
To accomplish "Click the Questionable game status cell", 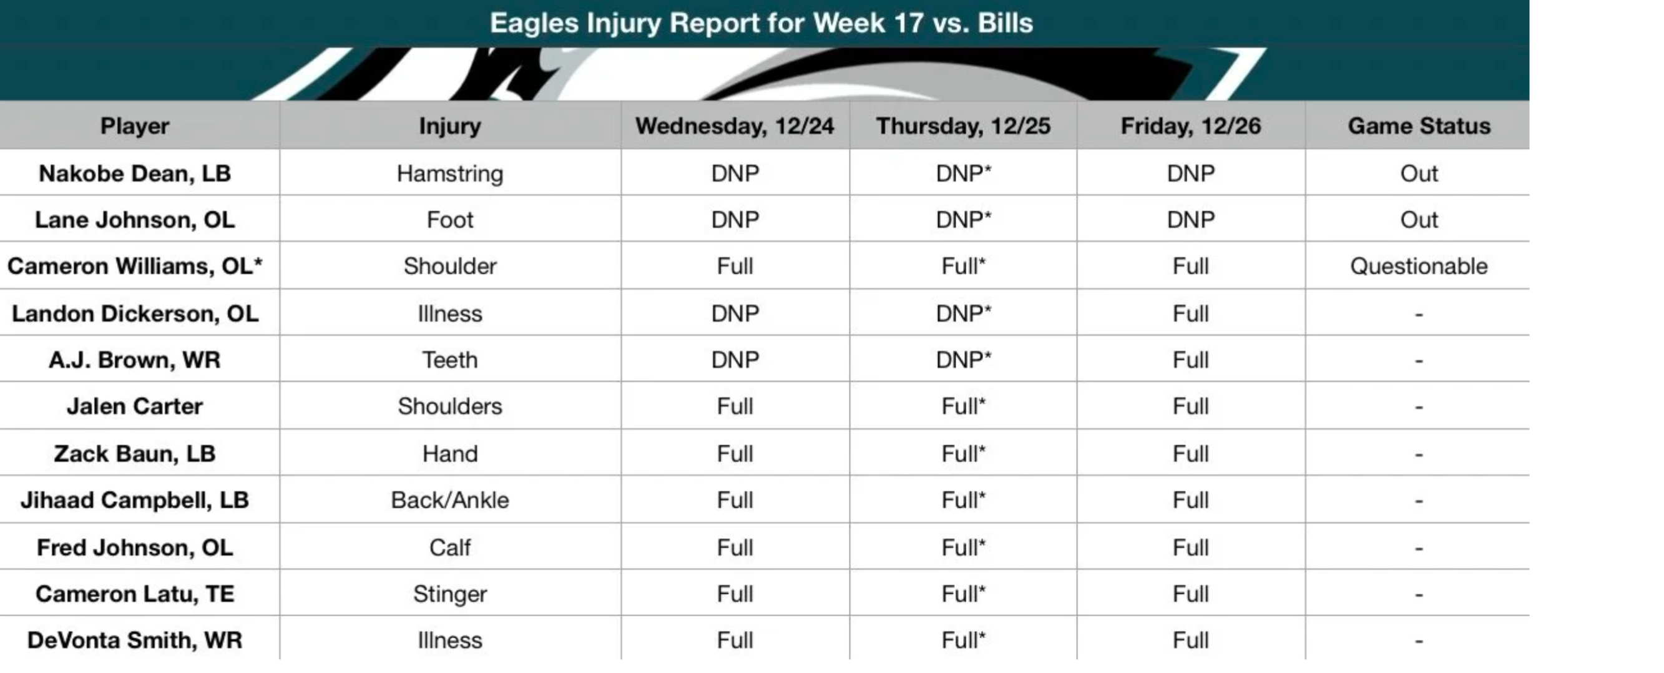I will pyautogui.click(x=1419, y=266).
